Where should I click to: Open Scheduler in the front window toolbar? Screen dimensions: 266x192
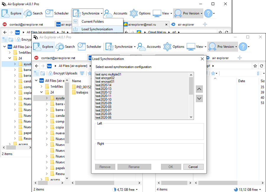point(90,47)
